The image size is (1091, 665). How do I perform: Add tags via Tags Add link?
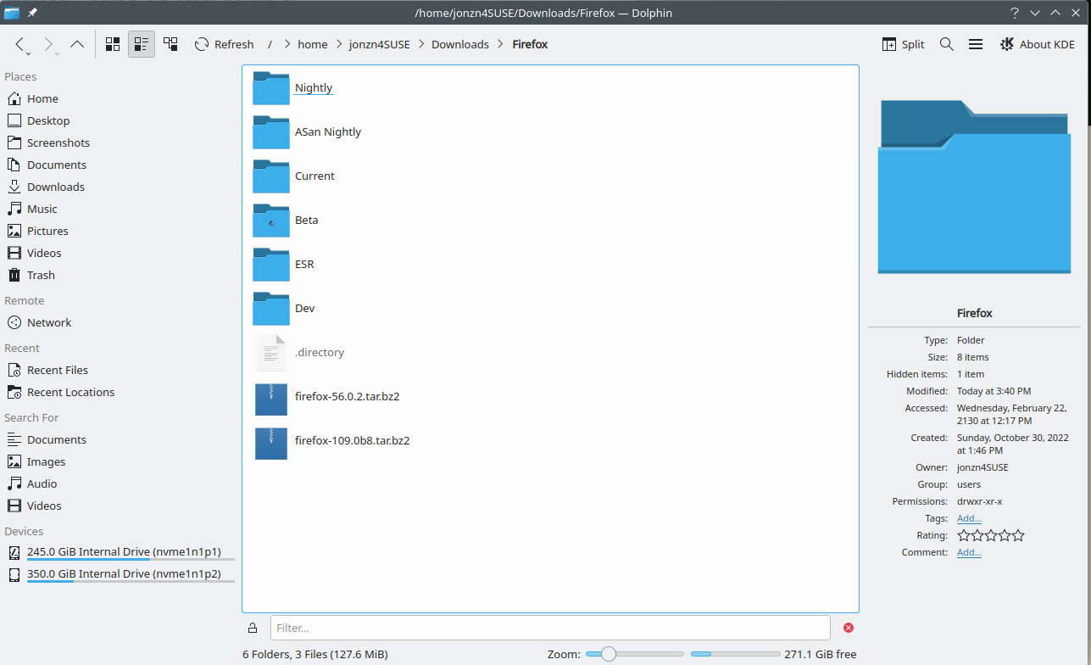(x=969, y=518)
